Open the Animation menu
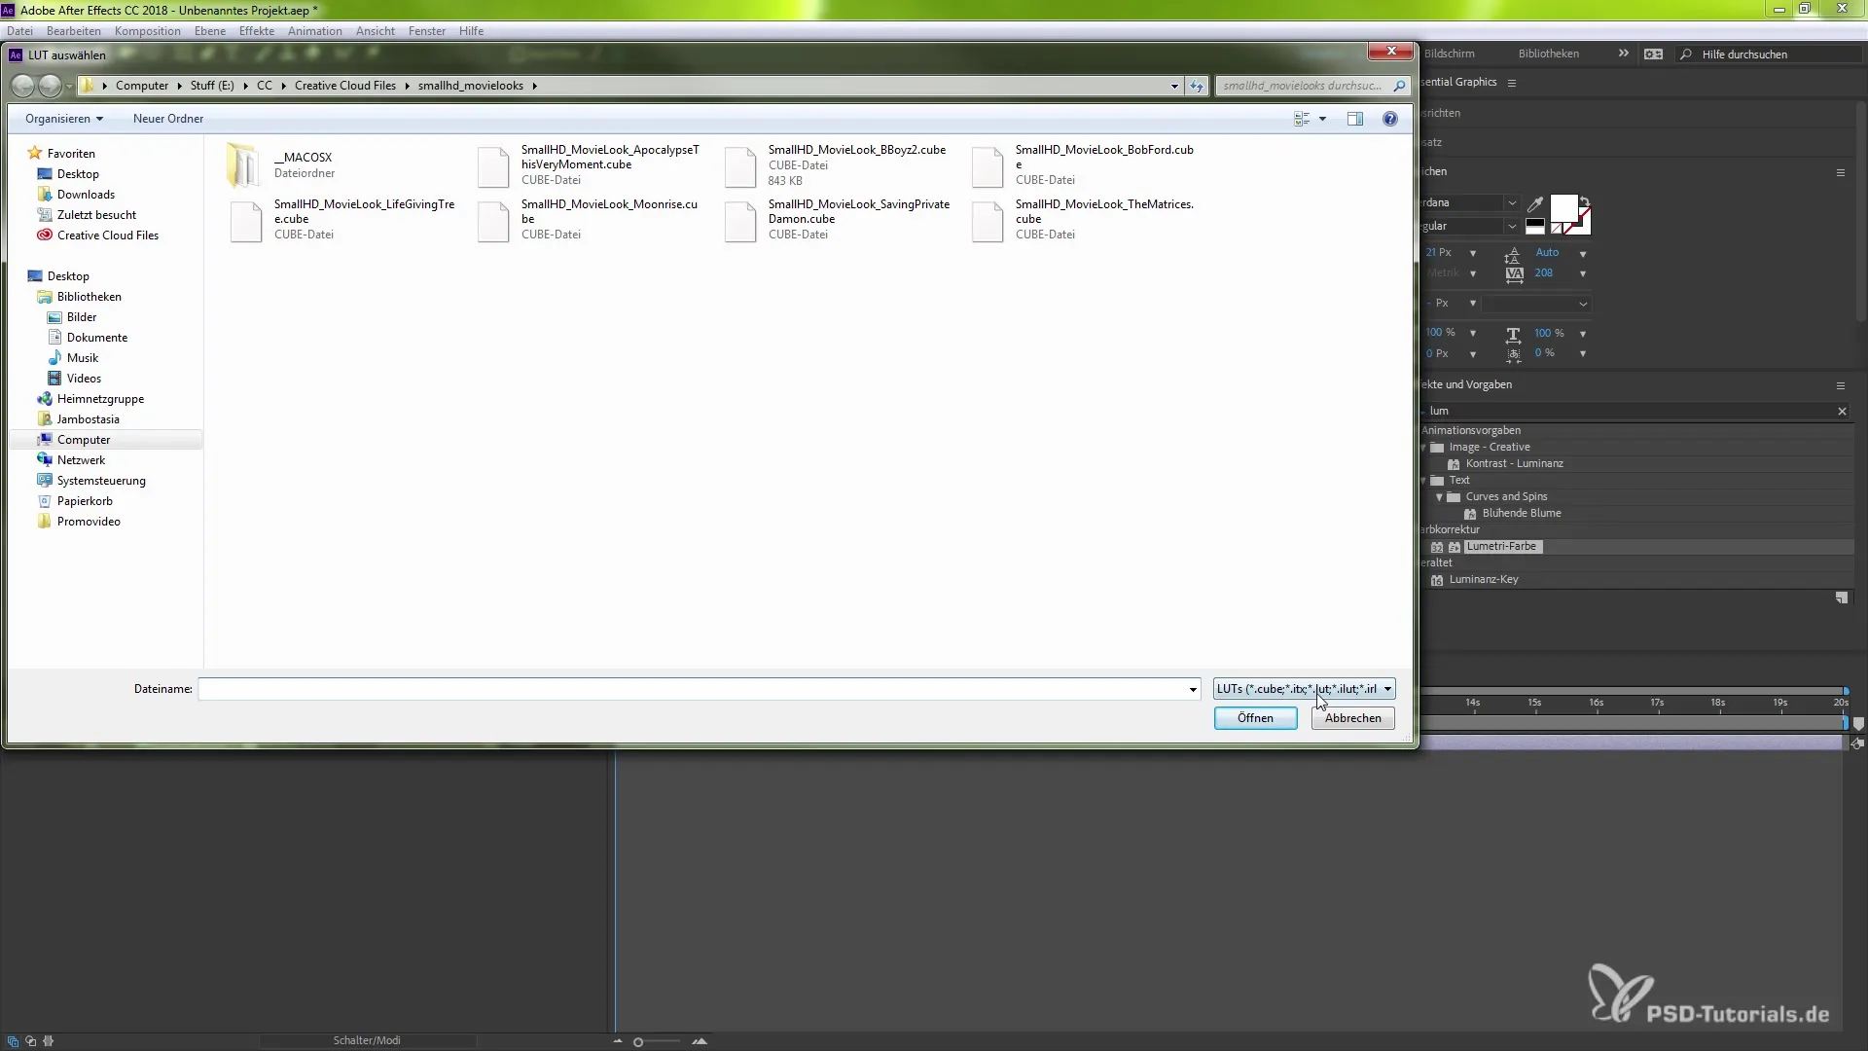The image size is (1868, 1051). 315,31
